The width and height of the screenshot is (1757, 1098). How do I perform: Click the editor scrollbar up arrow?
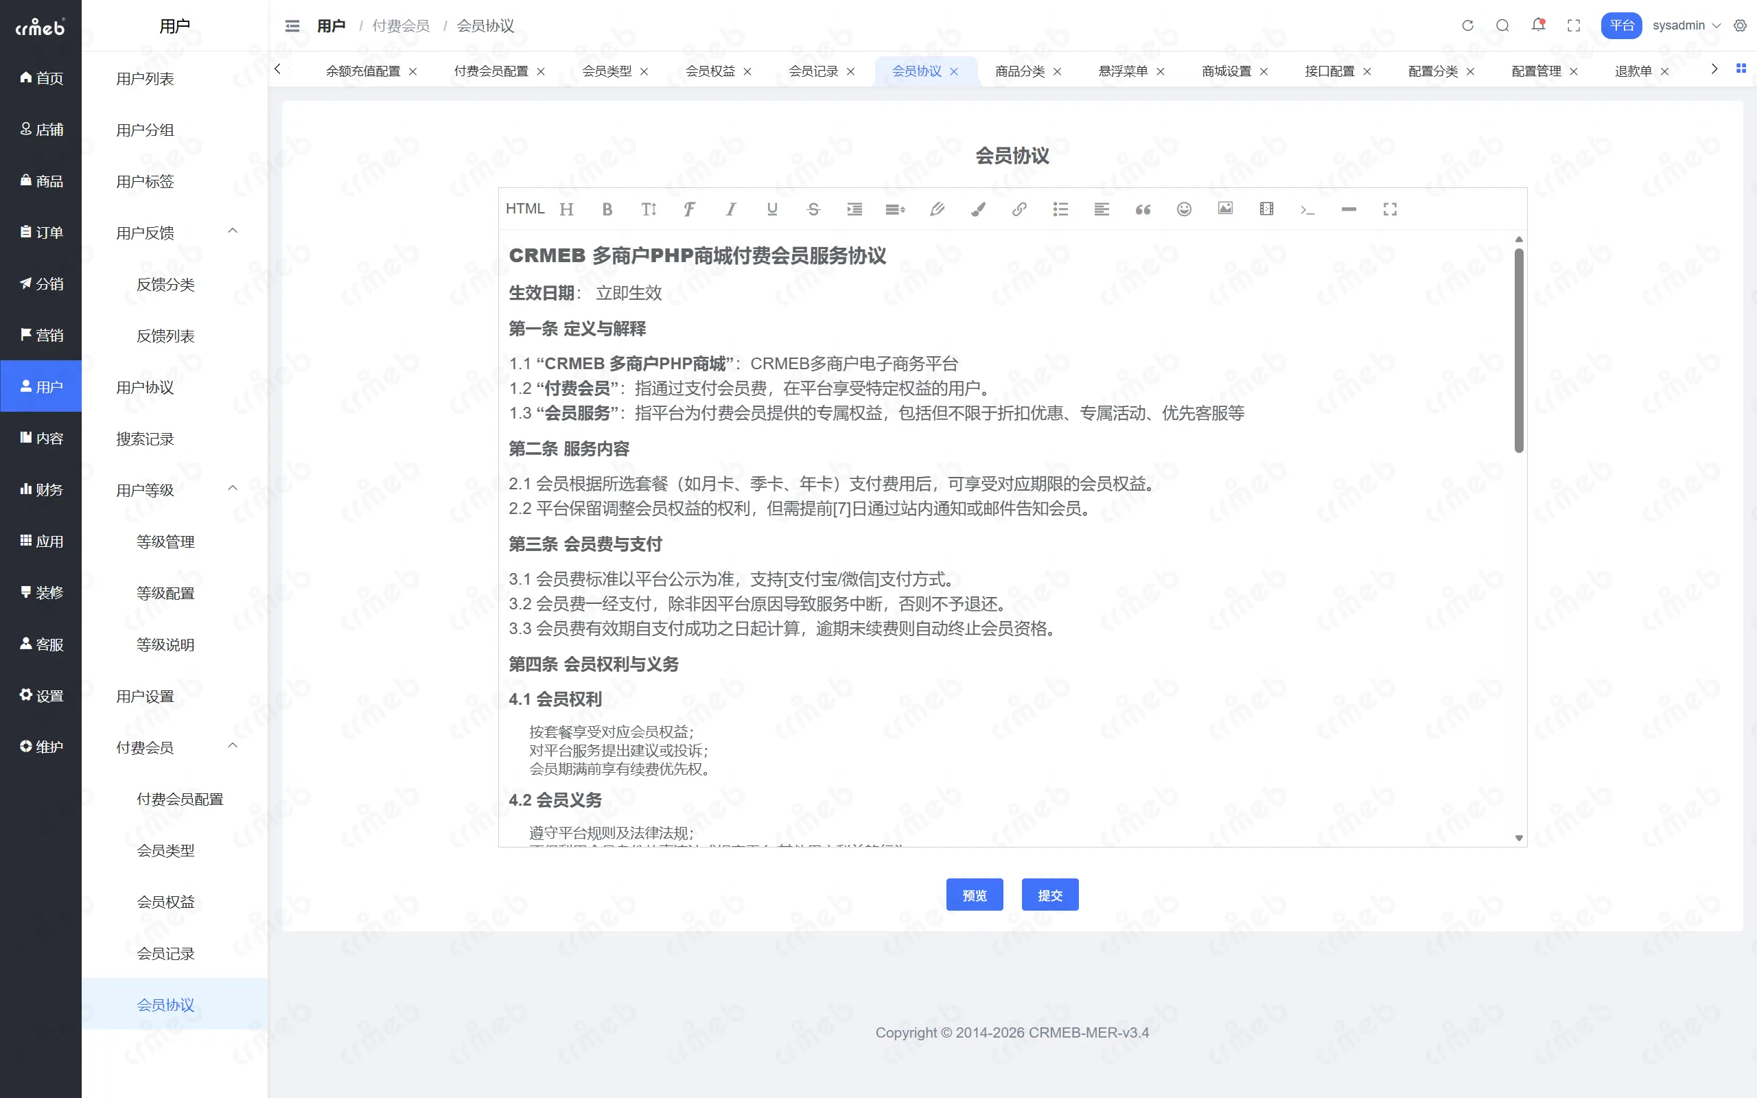coord(1518,239)
